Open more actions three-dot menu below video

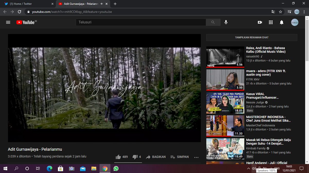click(x=196, y=157)
